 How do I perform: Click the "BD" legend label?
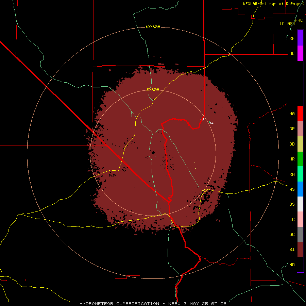[x=292, y=144]
